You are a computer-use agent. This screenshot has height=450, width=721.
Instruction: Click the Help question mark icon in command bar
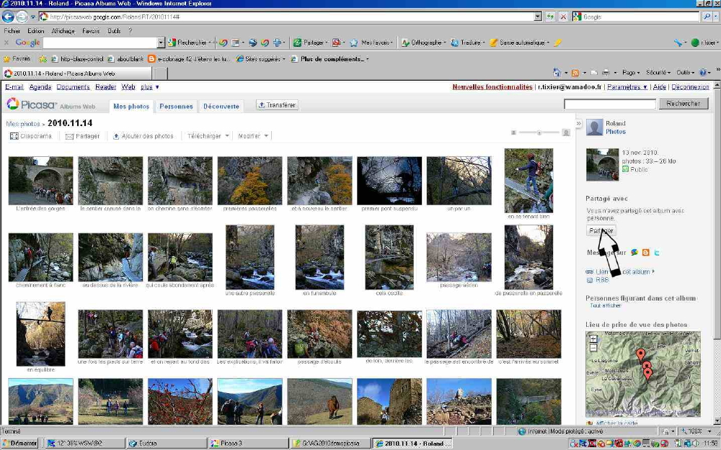pos(702,73)
